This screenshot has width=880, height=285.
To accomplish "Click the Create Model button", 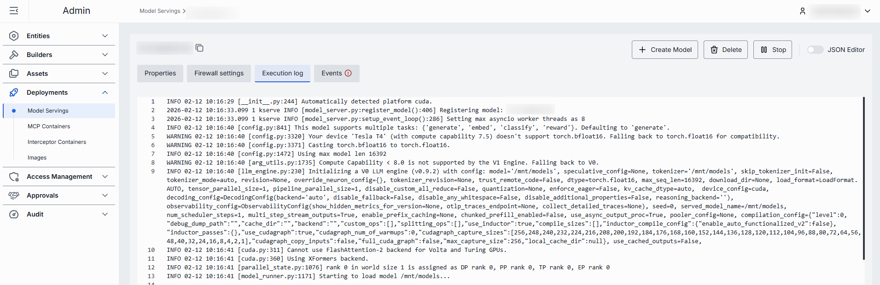I will [664, 50].
